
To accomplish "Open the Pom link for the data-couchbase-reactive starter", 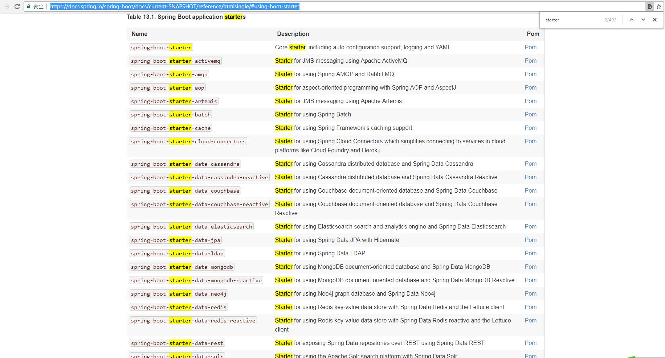I will point(530,204).
